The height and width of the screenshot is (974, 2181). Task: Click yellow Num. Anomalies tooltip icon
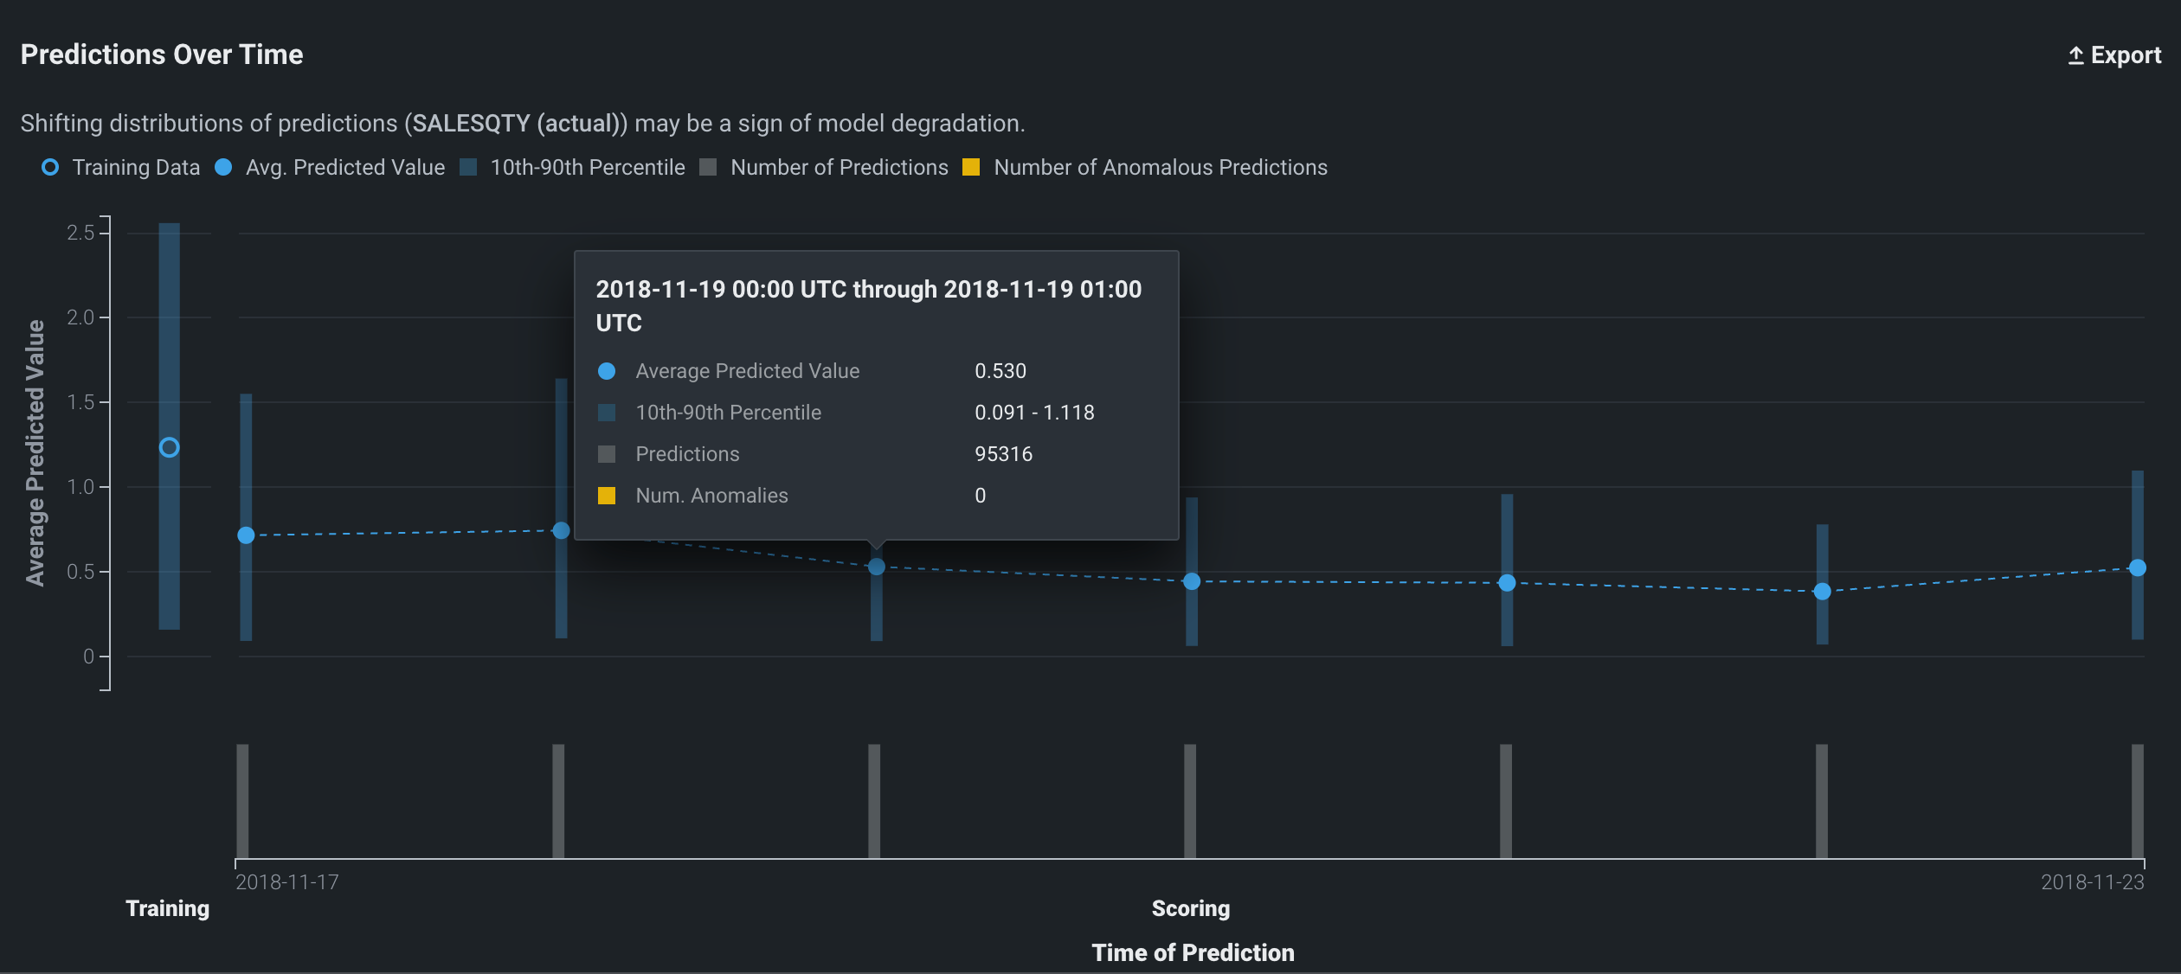607,496
